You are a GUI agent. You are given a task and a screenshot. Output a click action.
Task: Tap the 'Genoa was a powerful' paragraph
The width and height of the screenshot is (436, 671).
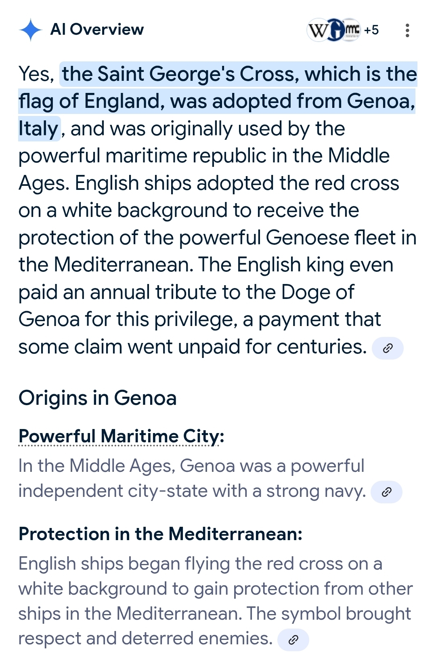tap(192, 478)
